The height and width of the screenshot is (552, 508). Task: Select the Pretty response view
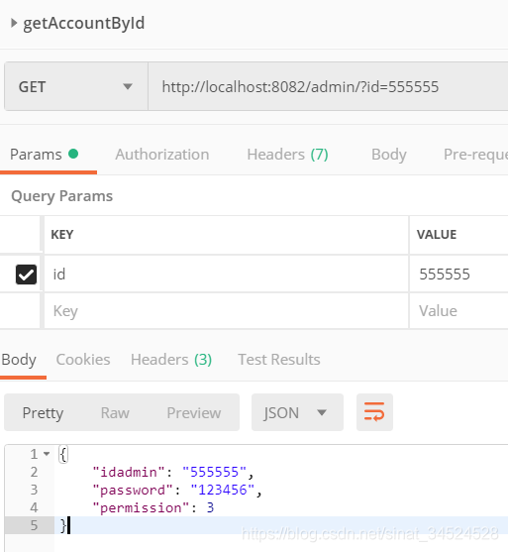(x=43, y=413)
